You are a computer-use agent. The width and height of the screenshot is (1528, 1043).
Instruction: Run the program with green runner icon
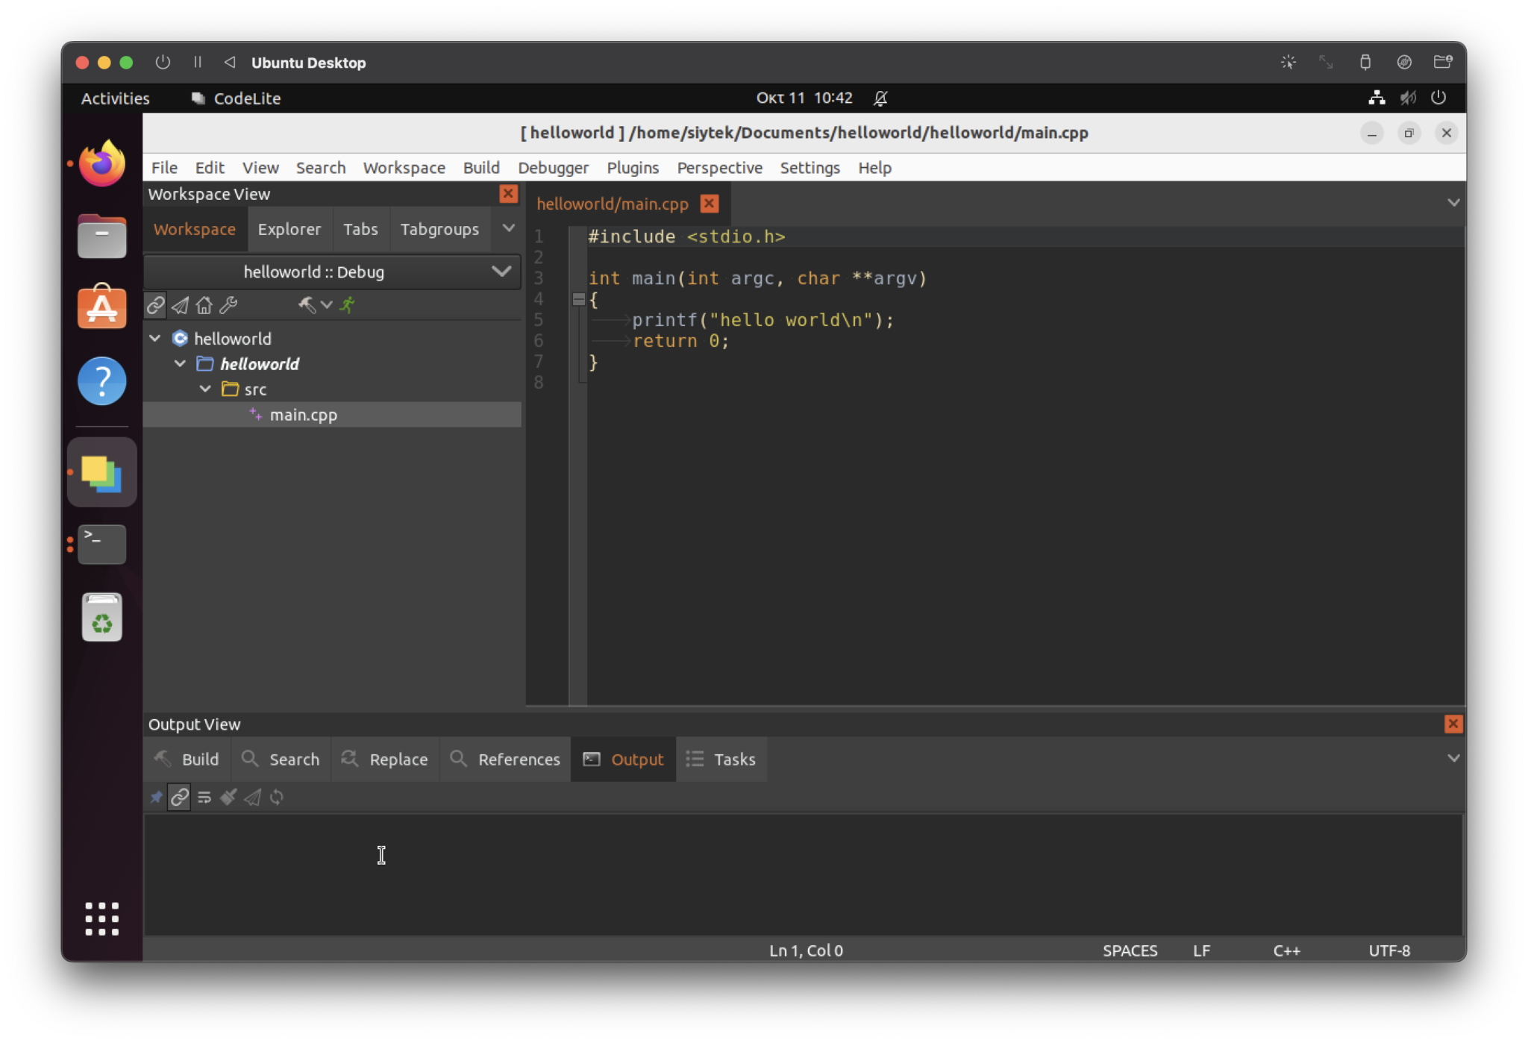(x=348, y=305)
